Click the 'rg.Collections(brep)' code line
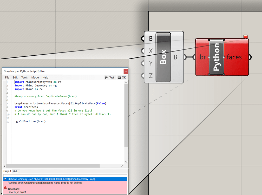Image resolution: width=262 pixels, height=195 pixels. 30,121
